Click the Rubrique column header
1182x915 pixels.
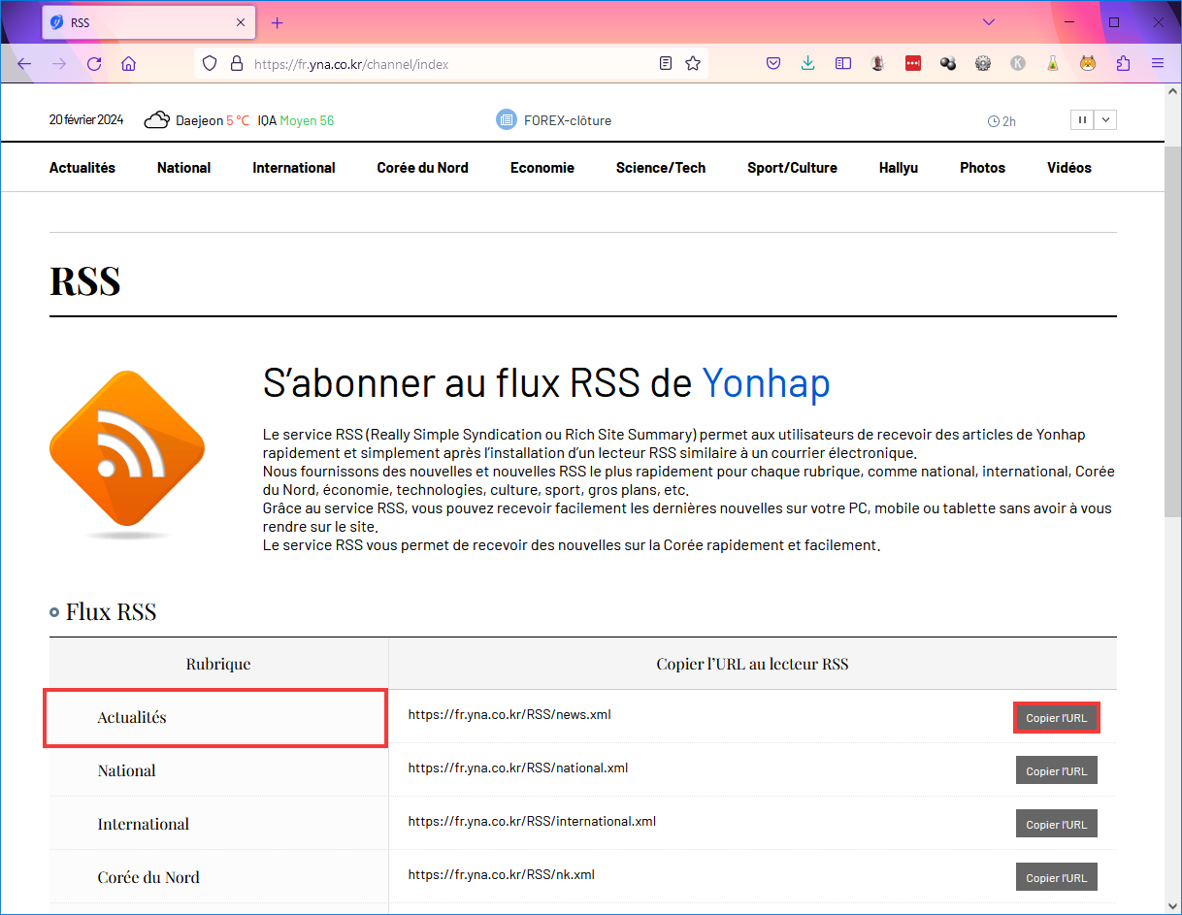(x=218, y=664)
